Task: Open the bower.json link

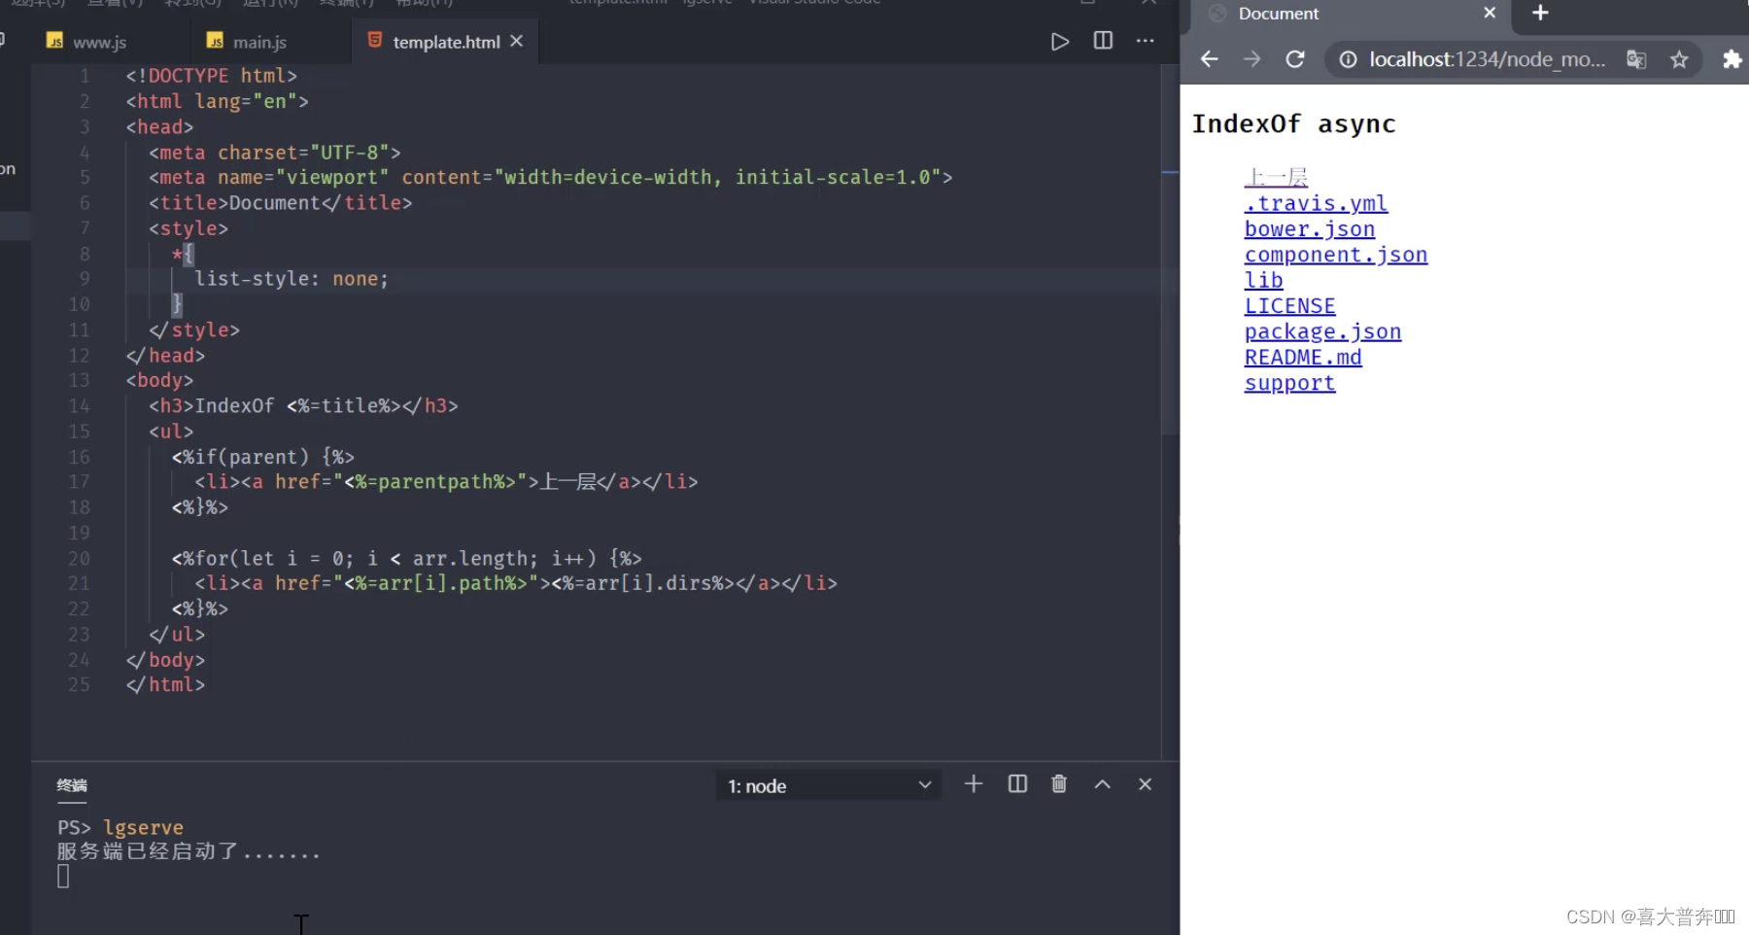Action: click(x=1310, y=229)
